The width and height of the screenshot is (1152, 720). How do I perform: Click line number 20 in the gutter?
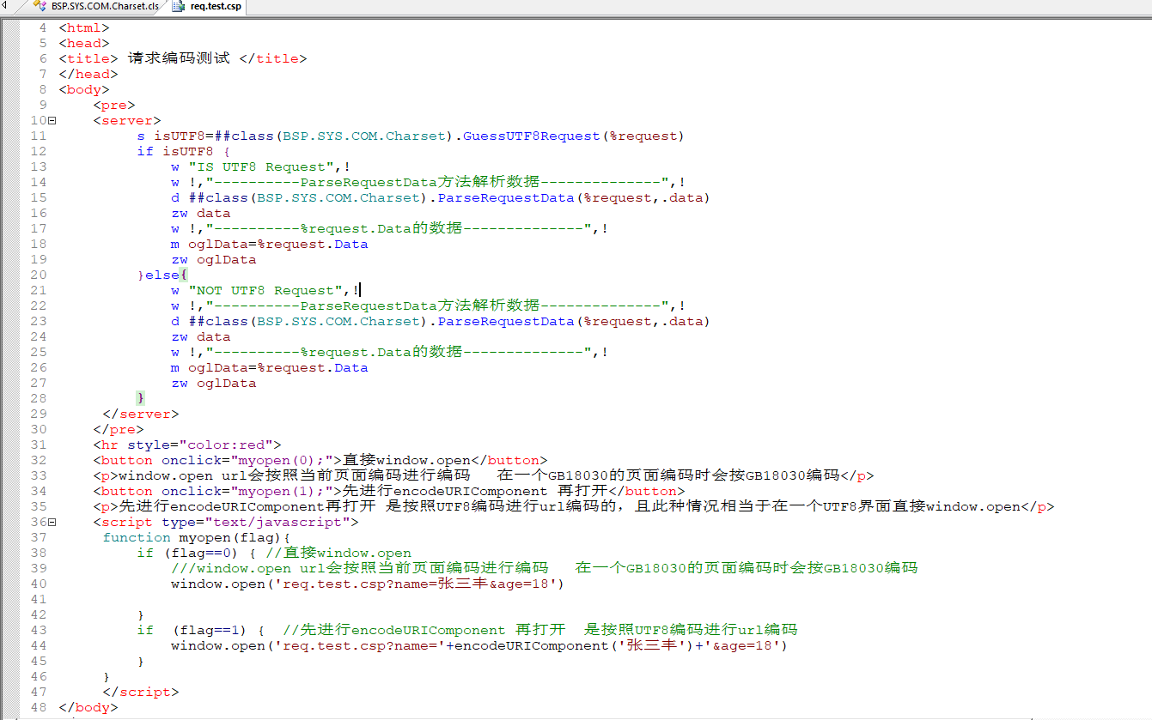38,275
